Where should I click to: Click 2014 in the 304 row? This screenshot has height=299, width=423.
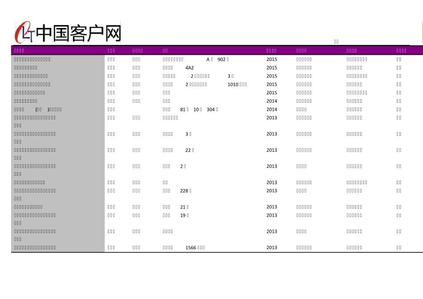[272, 109]
